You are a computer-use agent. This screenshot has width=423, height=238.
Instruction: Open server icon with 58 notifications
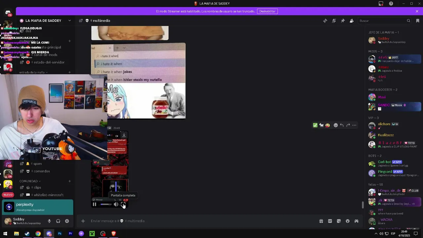[x=8, y=164]
